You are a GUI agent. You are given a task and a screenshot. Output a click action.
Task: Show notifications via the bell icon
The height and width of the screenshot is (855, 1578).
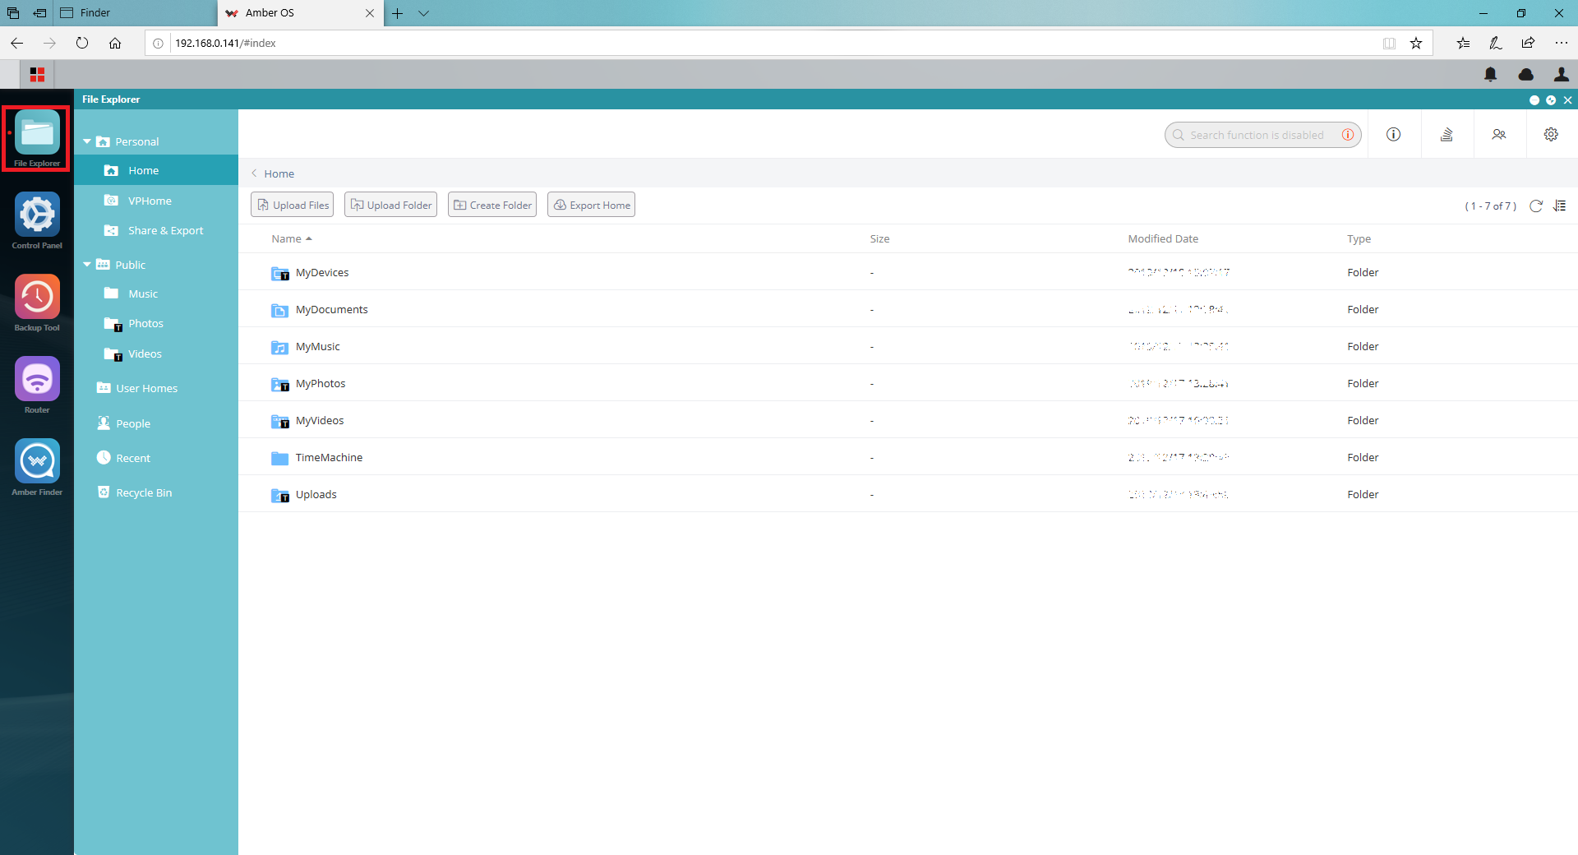(1490, 75)
